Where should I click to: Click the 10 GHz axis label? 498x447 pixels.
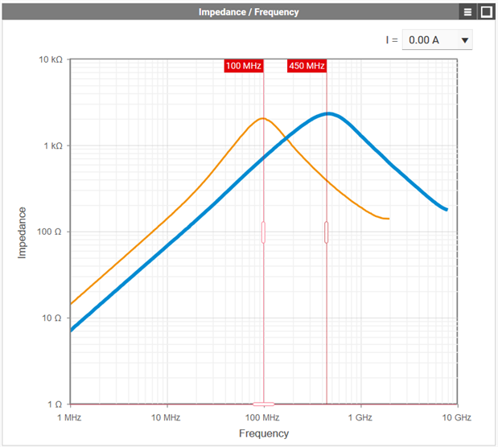point(457,417)
